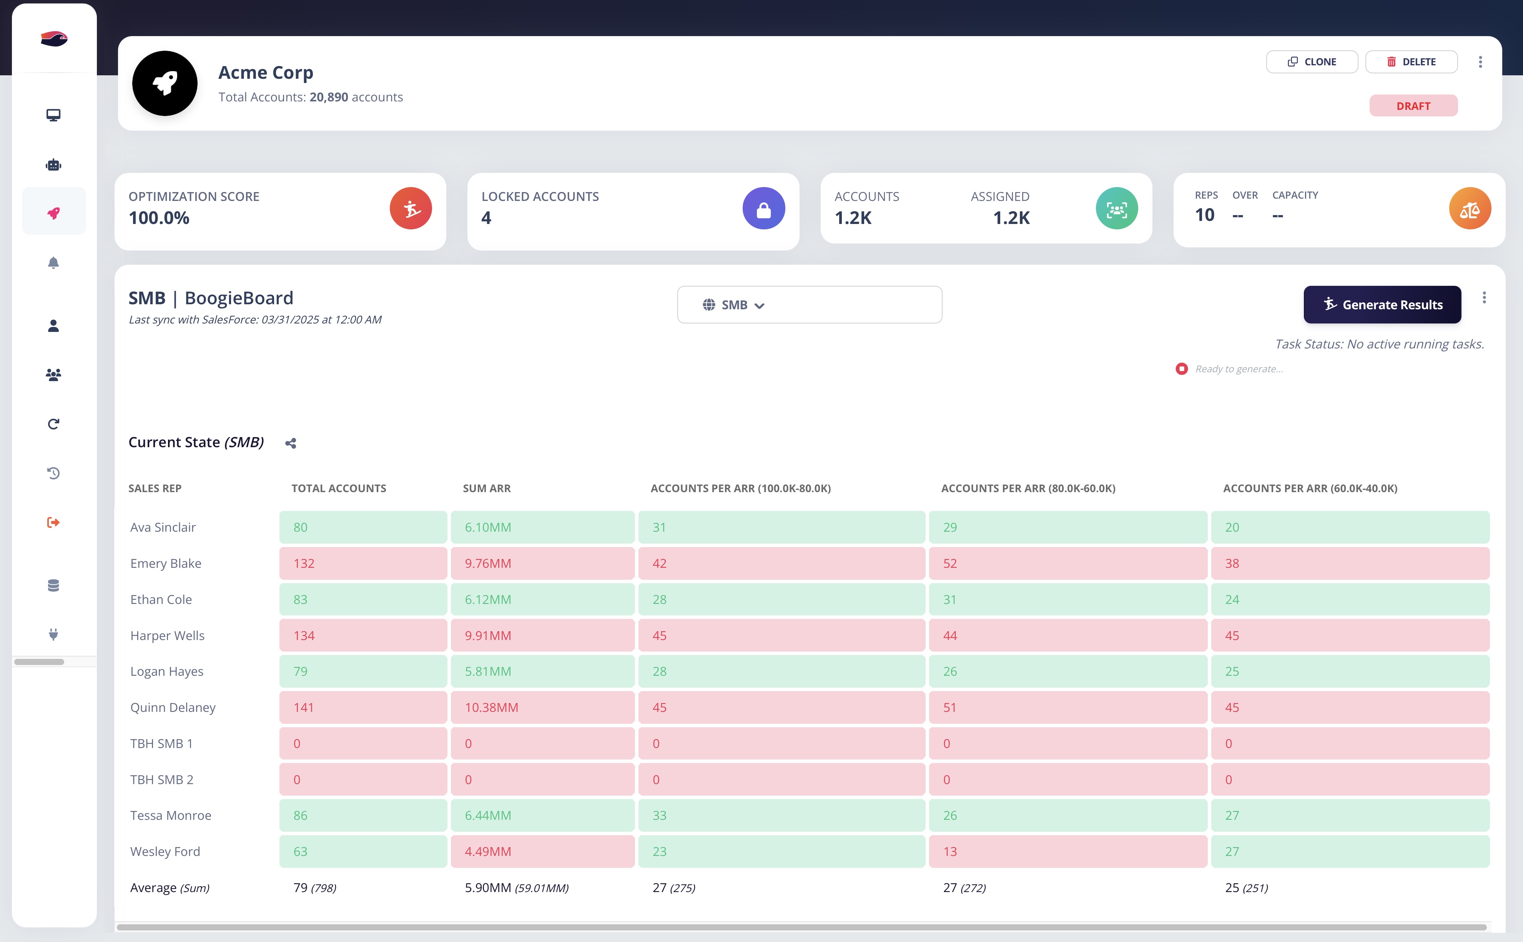Open the history clock sidebar icon
The height and width of the screenshot is (942, 1523).
53,473
